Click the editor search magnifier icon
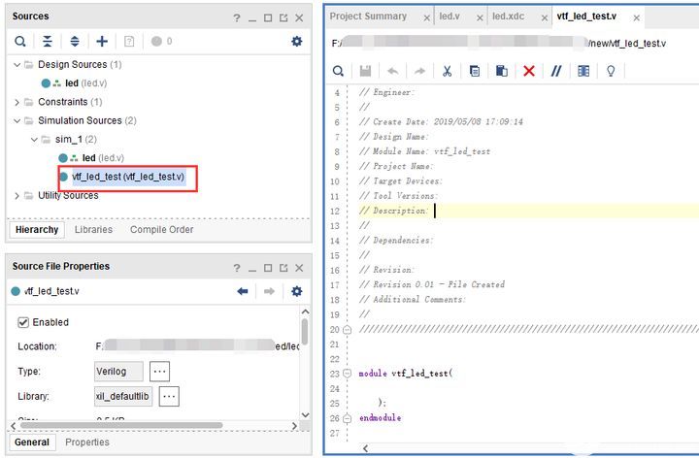This screenshot has height=458, width=699. tap(338, 71)
